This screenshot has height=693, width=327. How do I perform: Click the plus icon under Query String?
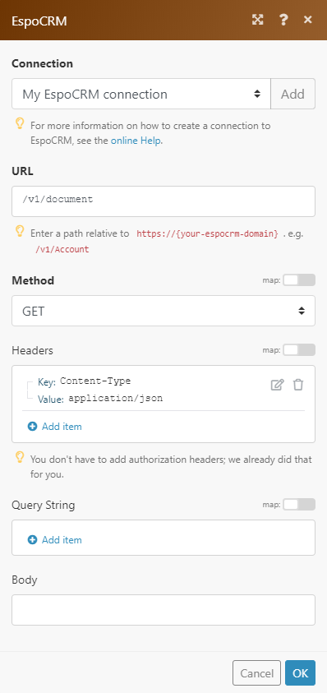coord(32,539)
